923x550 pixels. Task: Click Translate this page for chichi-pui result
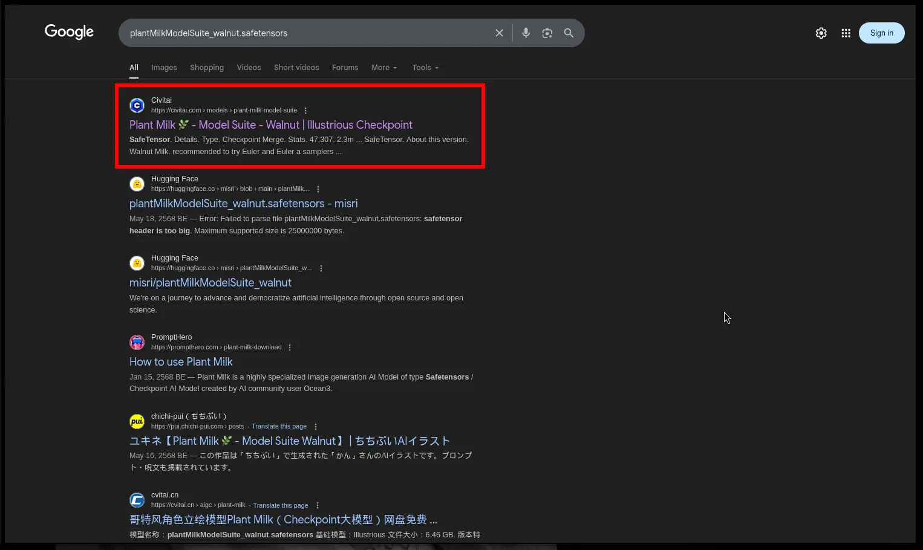pos(279,427)
